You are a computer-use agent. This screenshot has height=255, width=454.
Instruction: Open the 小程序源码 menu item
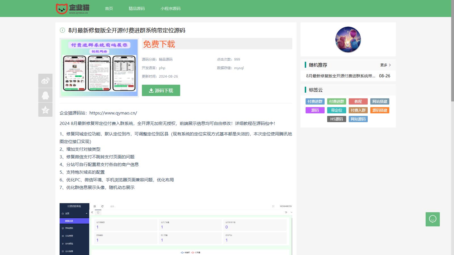170,8
